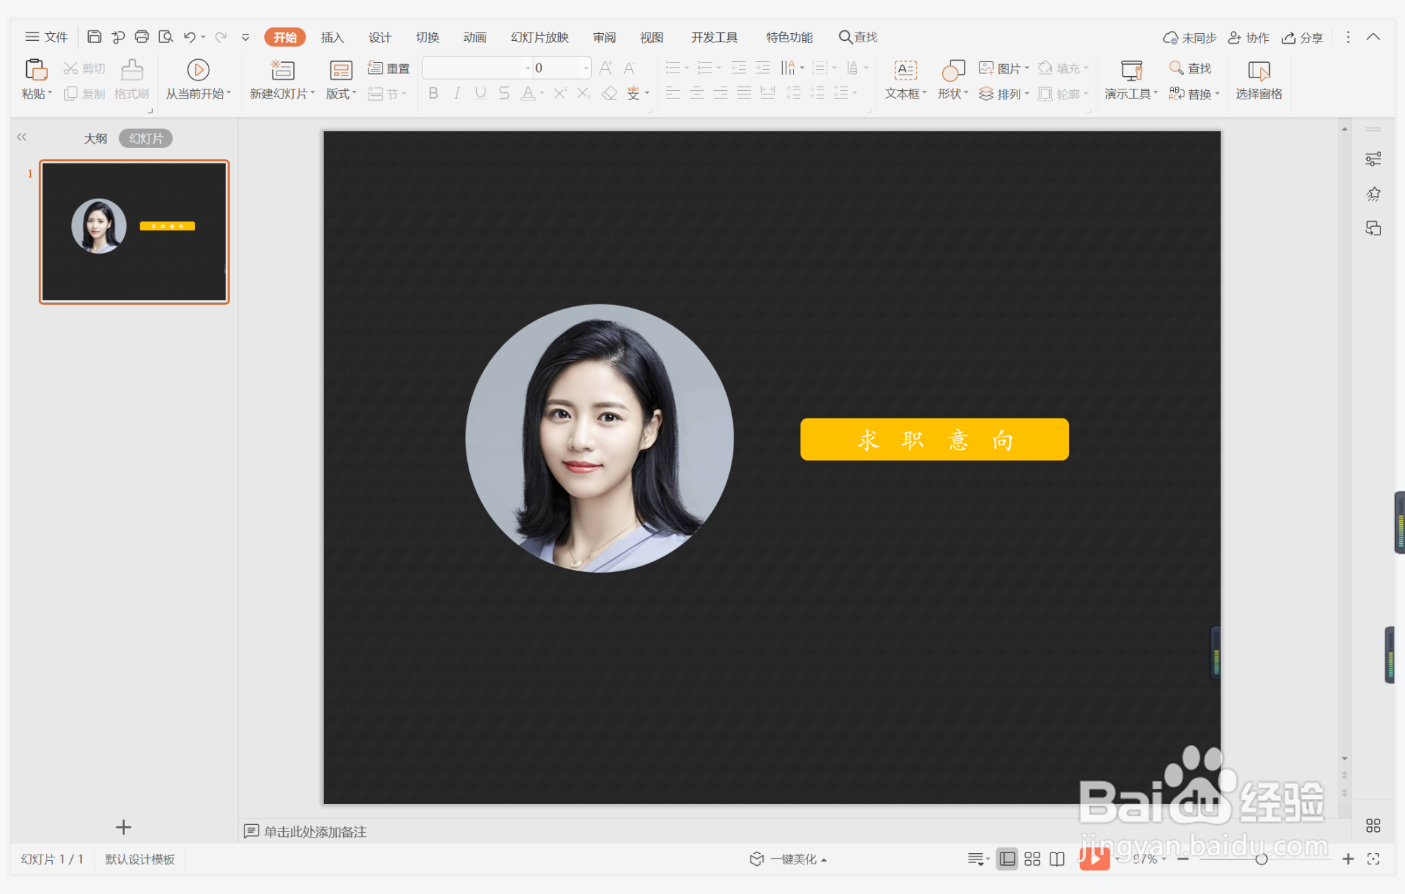The height and width of the screenshot is (894, 1405).
Task: Switch to the Transitions (切换) tab
Action: tap(427, 37)
